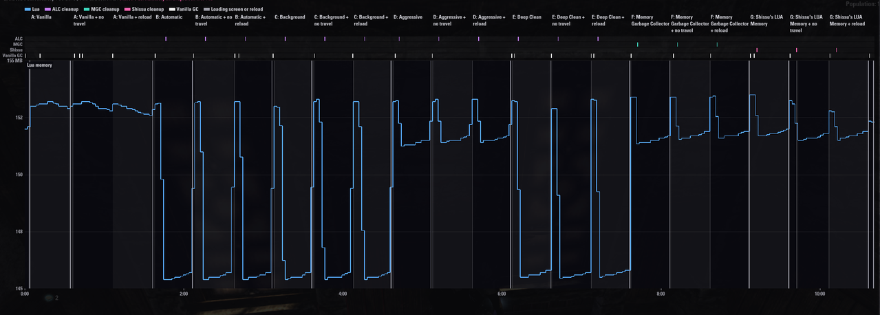Screen dimensions: 880x315
Task: Click the Shissu event row label
Action: coord(15,50)
